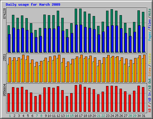Click green weekend day label 7
153x119 pixels.
point(37,116)
